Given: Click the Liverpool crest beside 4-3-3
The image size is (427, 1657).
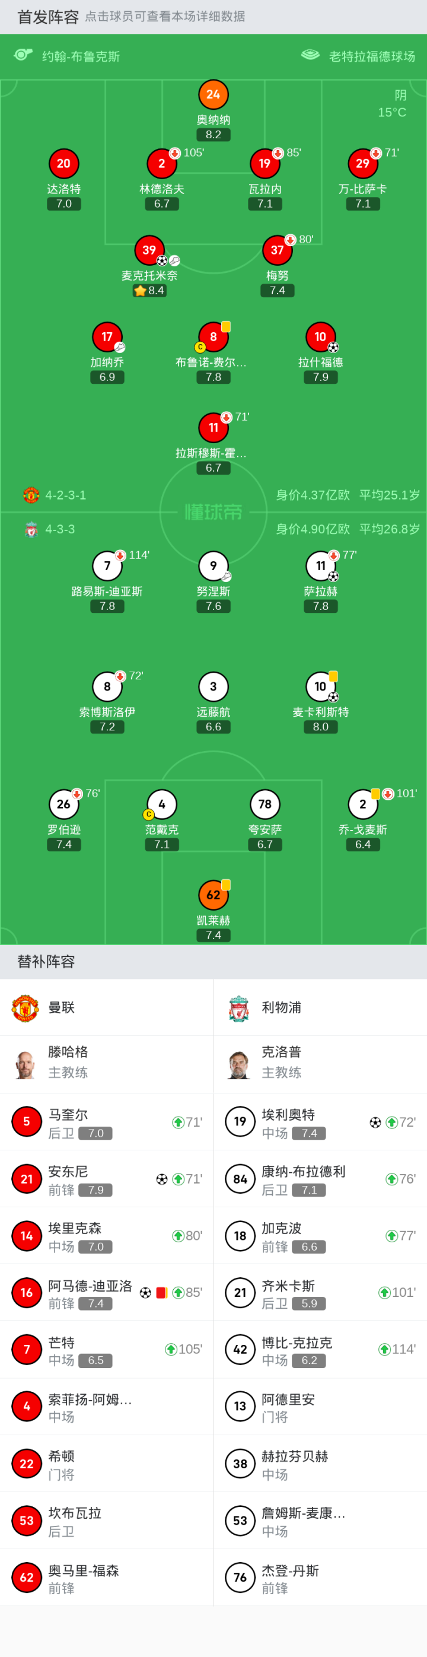Looking at the screenshot, I should [31, 529].
